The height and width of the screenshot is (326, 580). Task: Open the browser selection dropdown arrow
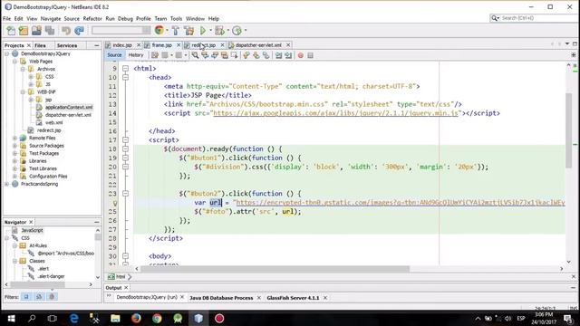(167, 31)
